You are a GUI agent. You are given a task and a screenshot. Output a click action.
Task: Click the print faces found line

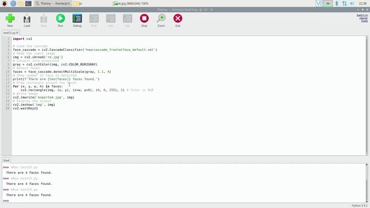pyautogui.click(x=56, y=79)
